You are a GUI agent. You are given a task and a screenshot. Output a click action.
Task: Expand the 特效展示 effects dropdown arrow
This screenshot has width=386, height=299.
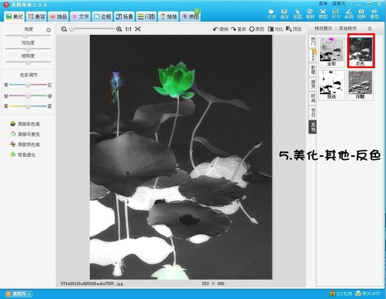coord(369,29)
